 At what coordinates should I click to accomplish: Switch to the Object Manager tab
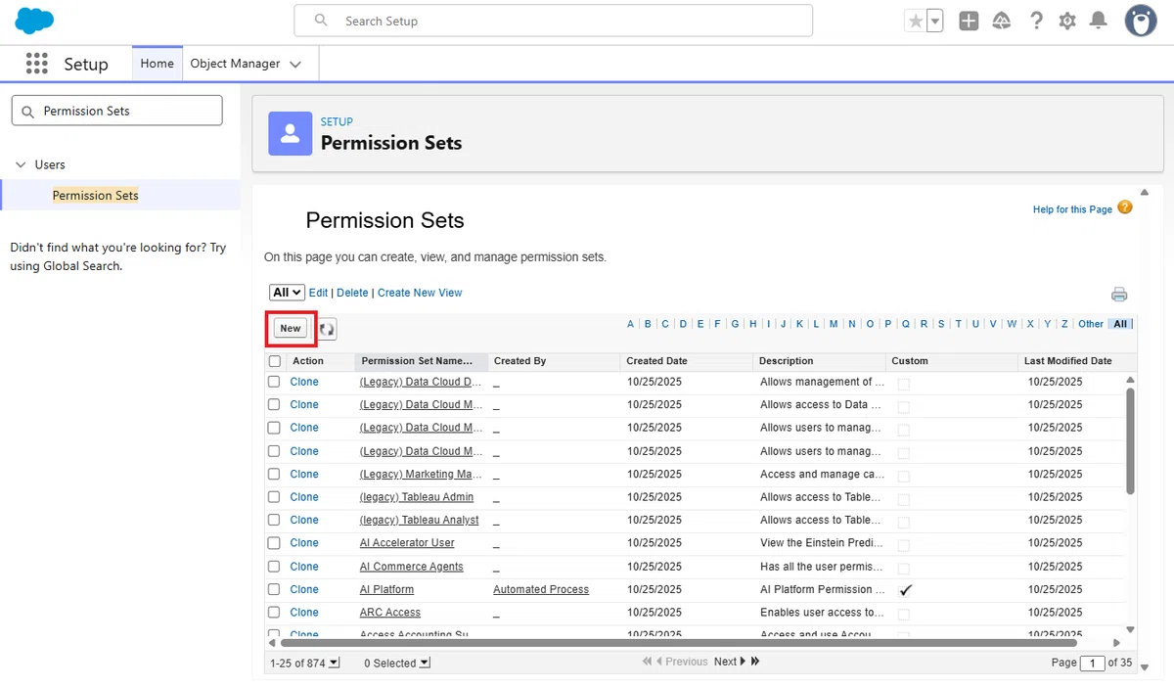pyautogui.click(x=235, y=64)
